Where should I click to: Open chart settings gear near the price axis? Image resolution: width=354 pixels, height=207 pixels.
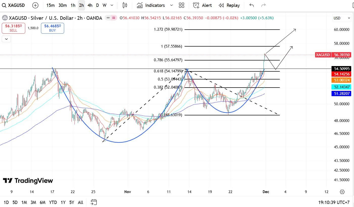342,192
